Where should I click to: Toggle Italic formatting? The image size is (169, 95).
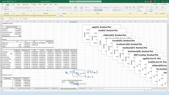coord(18,11)
